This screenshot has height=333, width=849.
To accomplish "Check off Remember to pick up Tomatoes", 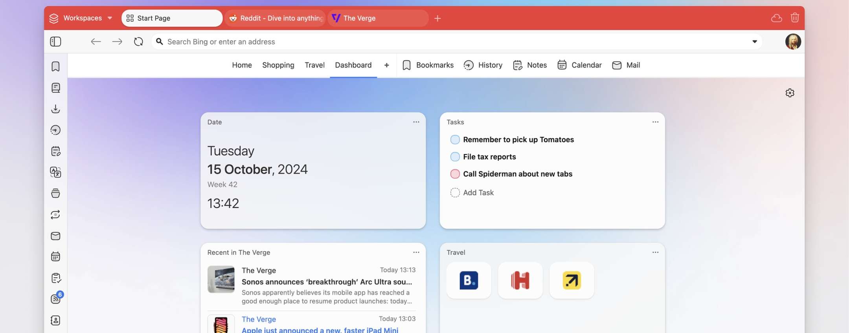I will click(x=455, y=139).
